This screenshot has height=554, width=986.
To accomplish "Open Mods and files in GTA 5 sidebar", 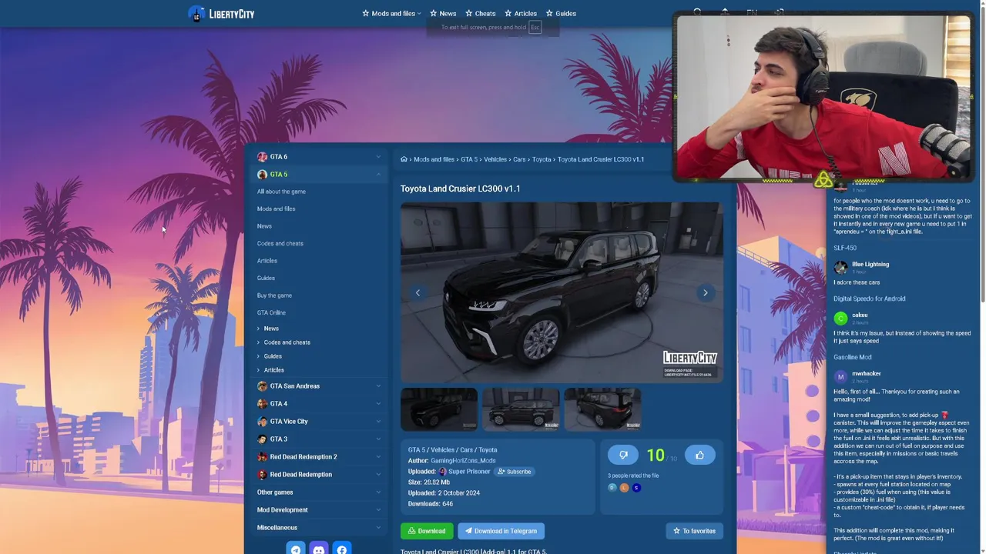I will coord(276,209).
